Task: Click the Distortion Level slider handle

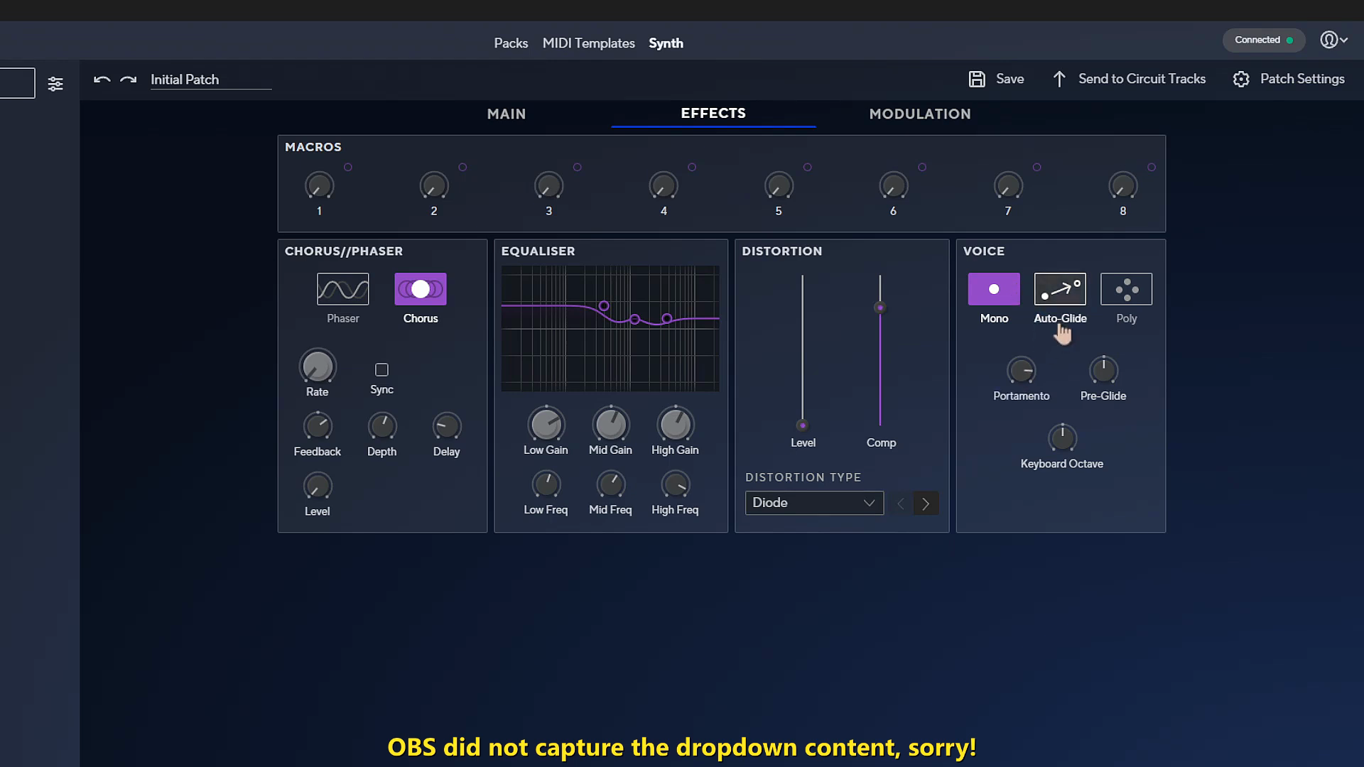Action: pos(803,425)
